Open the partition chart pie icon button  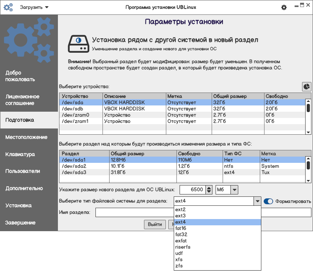pyautogui.click(x=306, y=87)
